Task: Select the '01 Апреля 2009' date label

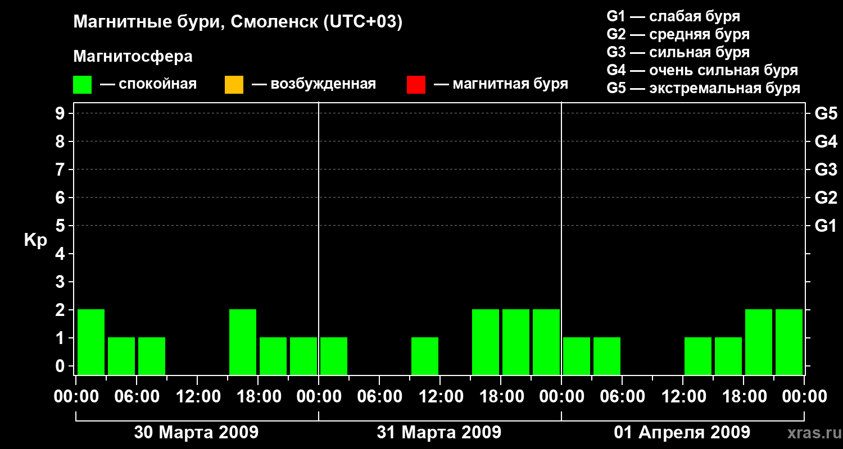Action: click(682, 433)
